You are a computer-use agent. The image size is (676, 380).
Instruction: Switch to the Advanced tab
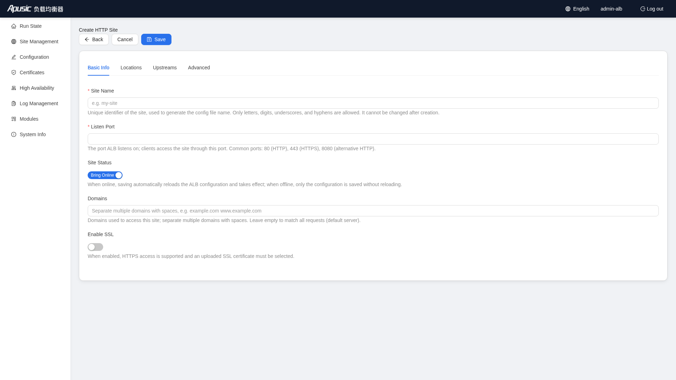coord(199,68)
